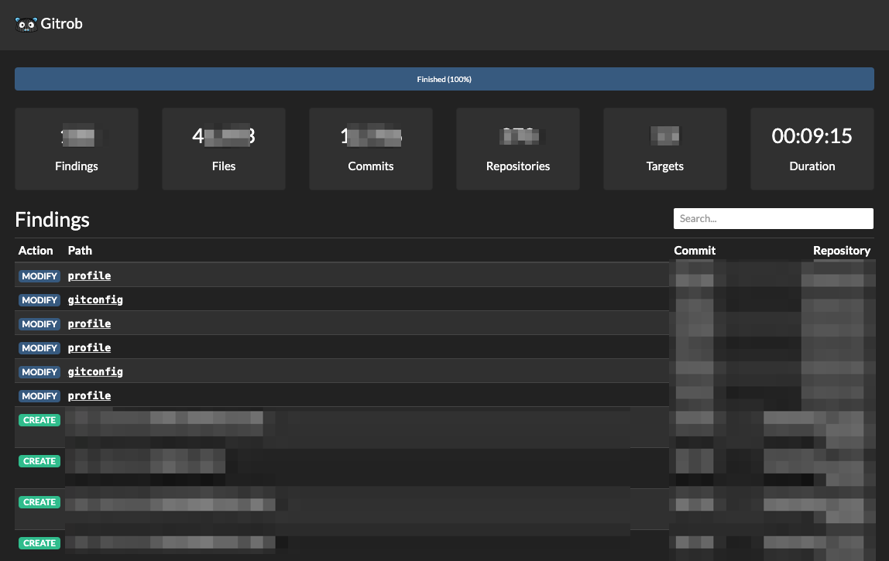Open the second profile path link
889x561 pixels.
(x=90, y=324)
